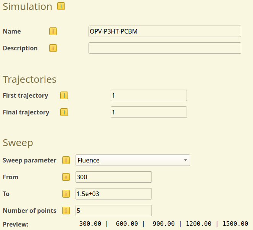Click the 900.00 value in Preview
This screenshot has height=230, width=253.
pos(164,224)
